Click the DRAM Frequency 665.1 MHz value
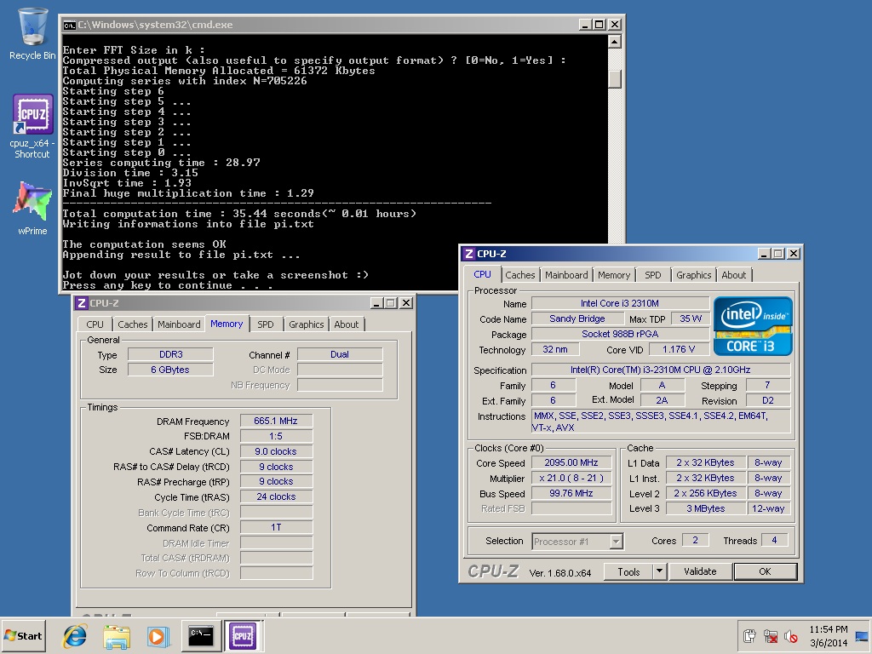Image resolution: width=872 pixels, height=654 pixels. (276, 421)
